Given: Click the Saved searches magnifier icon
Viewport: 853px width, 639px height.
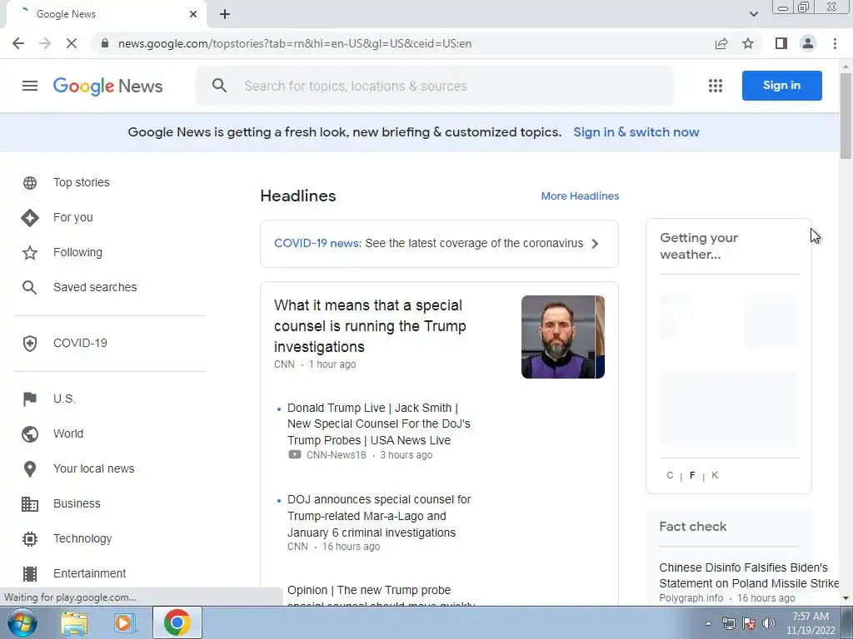Looking at the screenshot, I should coord(30,287).
